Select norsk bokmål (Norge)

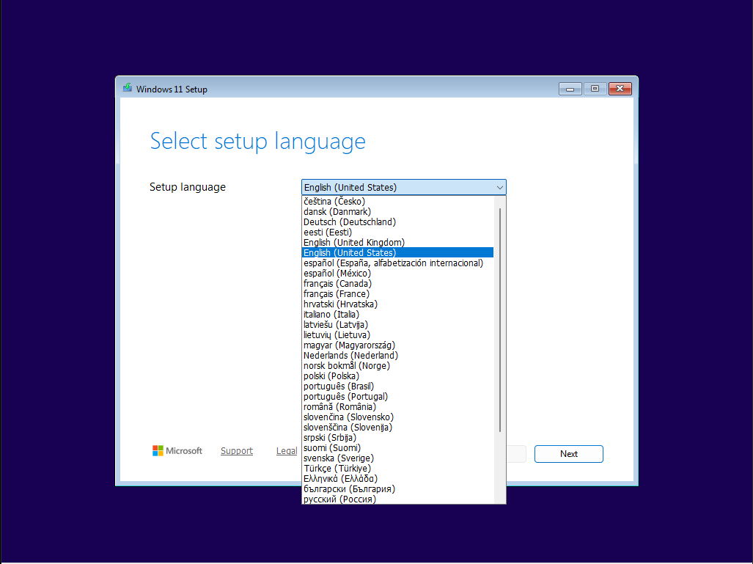[x=397, y=366]
